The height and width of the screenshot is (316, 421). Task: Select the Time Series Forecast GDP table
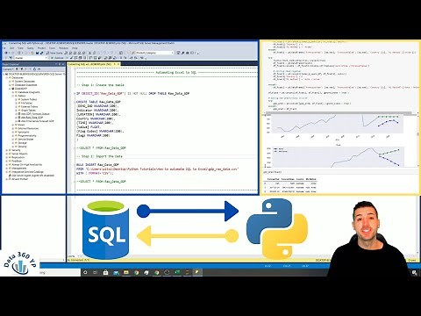37,121
